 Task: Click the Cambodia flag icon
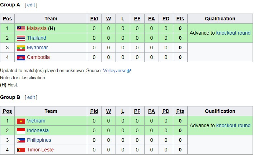[x=21, y=57]
